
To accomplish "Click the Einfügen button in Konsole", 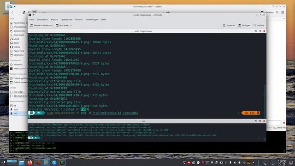I will point(244,25).
